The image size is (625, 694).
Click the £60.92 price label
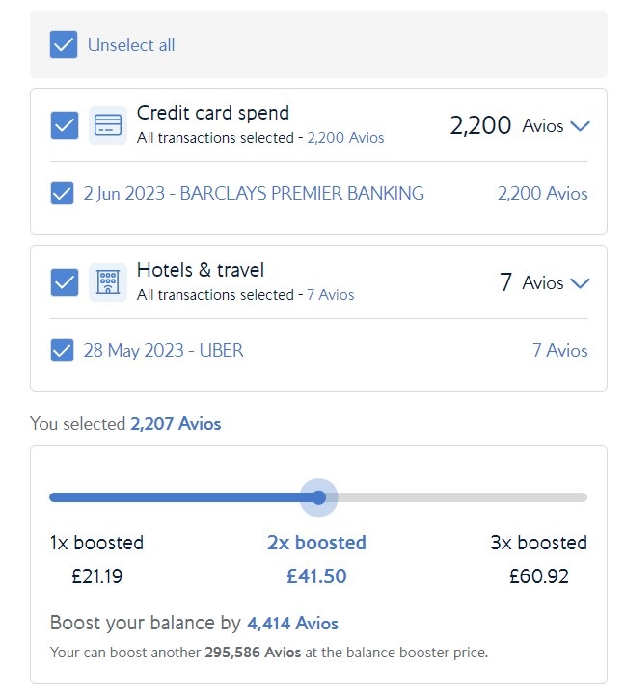click(x=539, y=576)
